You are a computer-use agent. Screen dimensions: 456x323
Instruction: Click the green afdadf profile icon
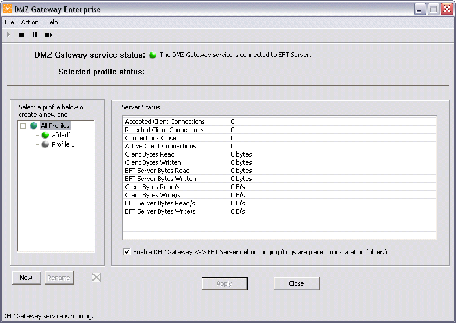[45, 135]
